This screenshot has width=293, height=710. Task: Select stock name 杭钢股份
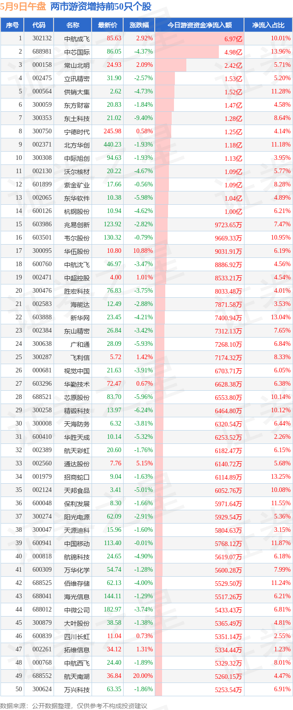(77, 211)
